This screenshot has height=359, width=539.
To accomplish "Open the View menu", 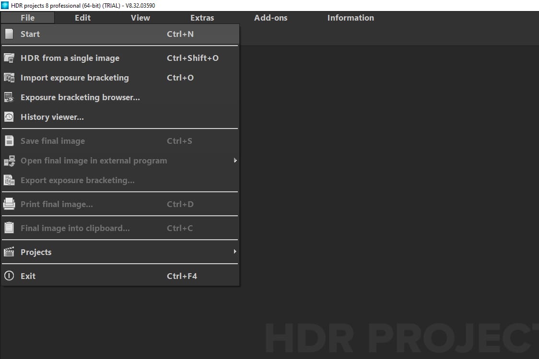I will [140, 18].
